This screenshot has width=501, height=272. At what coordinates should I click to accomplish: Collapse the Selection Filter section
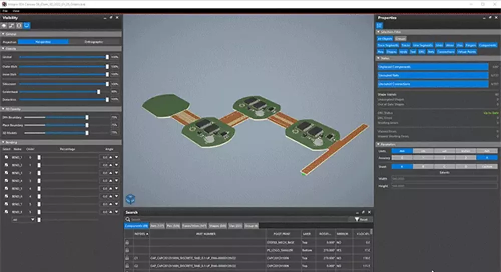pyautogui.click(x=378, y=32)
